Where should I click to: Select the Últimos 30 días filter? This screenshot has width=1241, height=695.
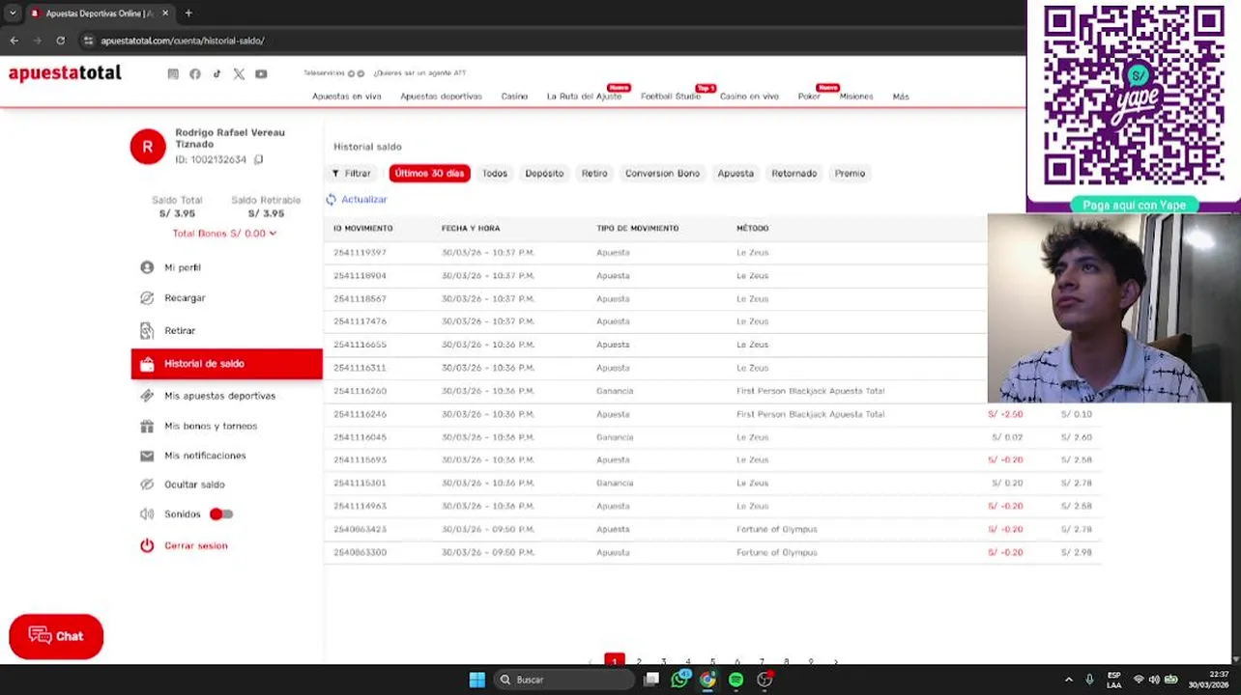coord(429,174)
